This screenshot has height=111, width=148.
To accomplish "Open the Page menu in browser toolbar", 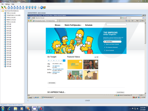I will pyautogui.click(x=137, y=21).
